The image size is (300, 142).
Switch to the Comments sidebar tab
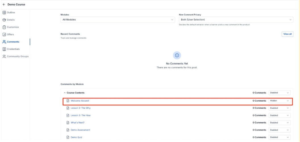tap(13, 42)
